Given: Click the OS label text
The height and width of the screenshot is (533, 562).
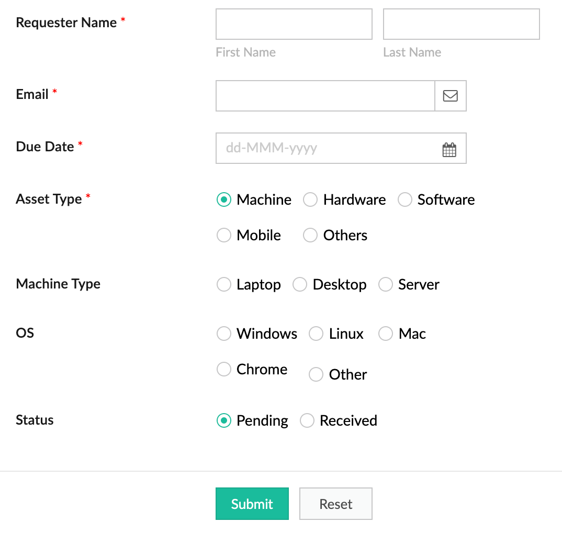Looking at the screenshot, I should tap(25, 333).
